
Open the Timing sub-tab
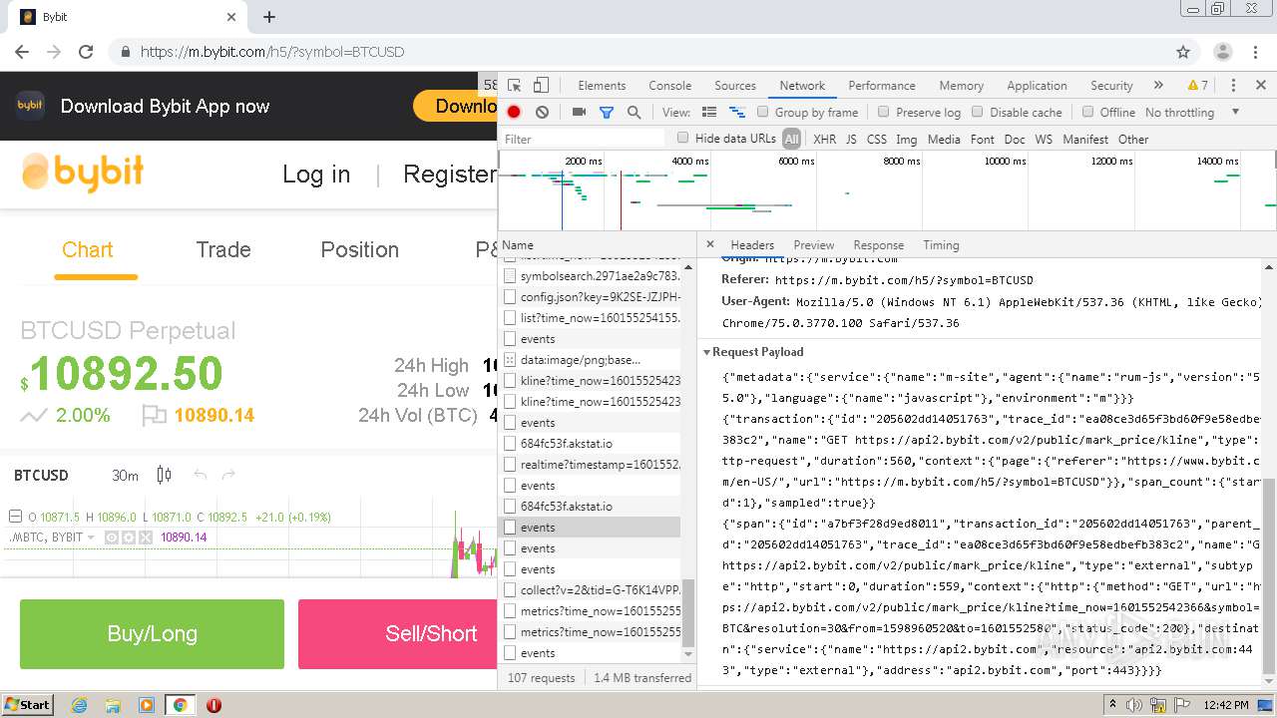tap(941, 245)
